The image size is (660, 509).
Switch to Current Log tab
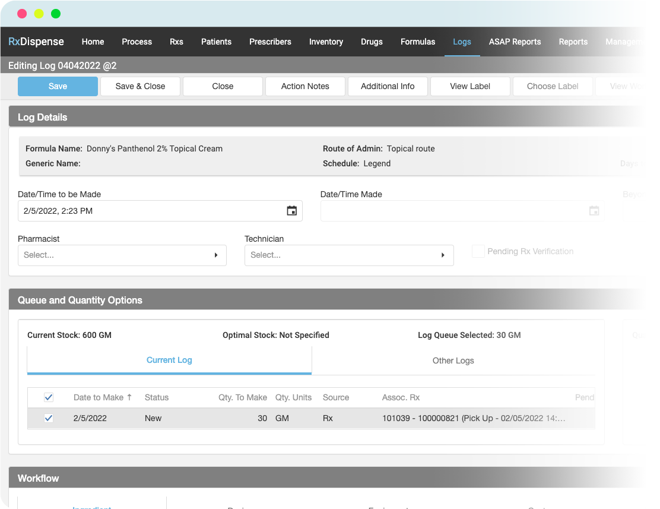tap(169, 361)
